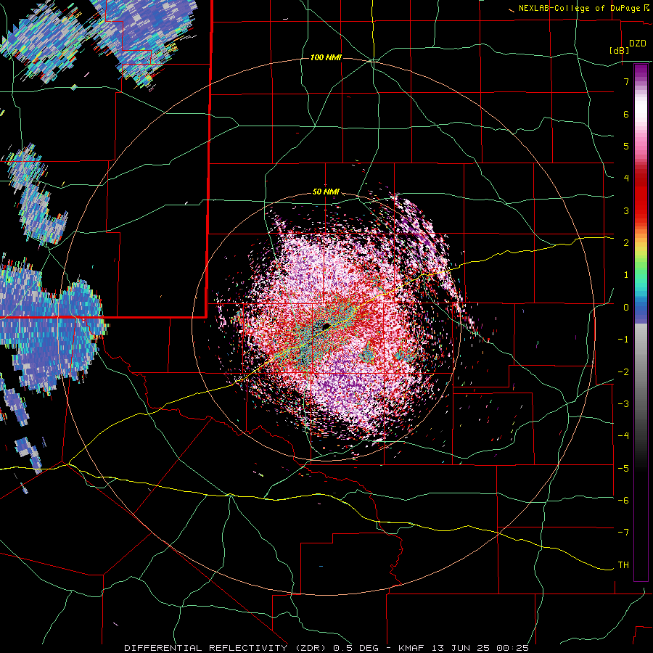This screenshot has height=653, width=653.
Task: Click the color scale value "-7"
Action: 623,533
